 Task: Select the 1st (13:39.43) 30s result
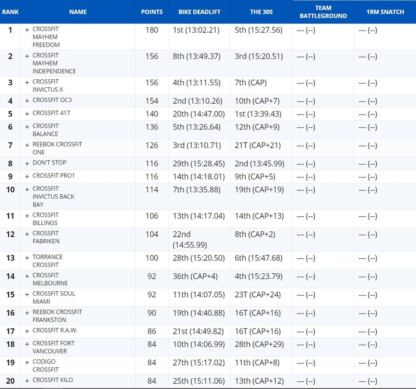click(258, 114)
